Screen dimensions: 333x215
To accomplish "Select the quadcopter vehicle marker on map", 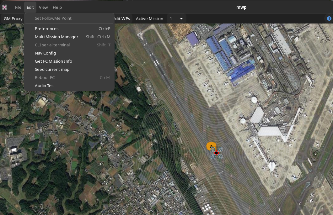I will pyautogui.click(x=217, y=153).
